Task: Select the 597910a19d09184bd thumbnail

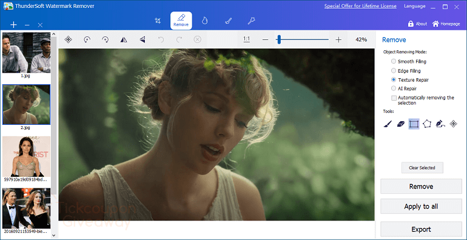Action: click(26, 156)
